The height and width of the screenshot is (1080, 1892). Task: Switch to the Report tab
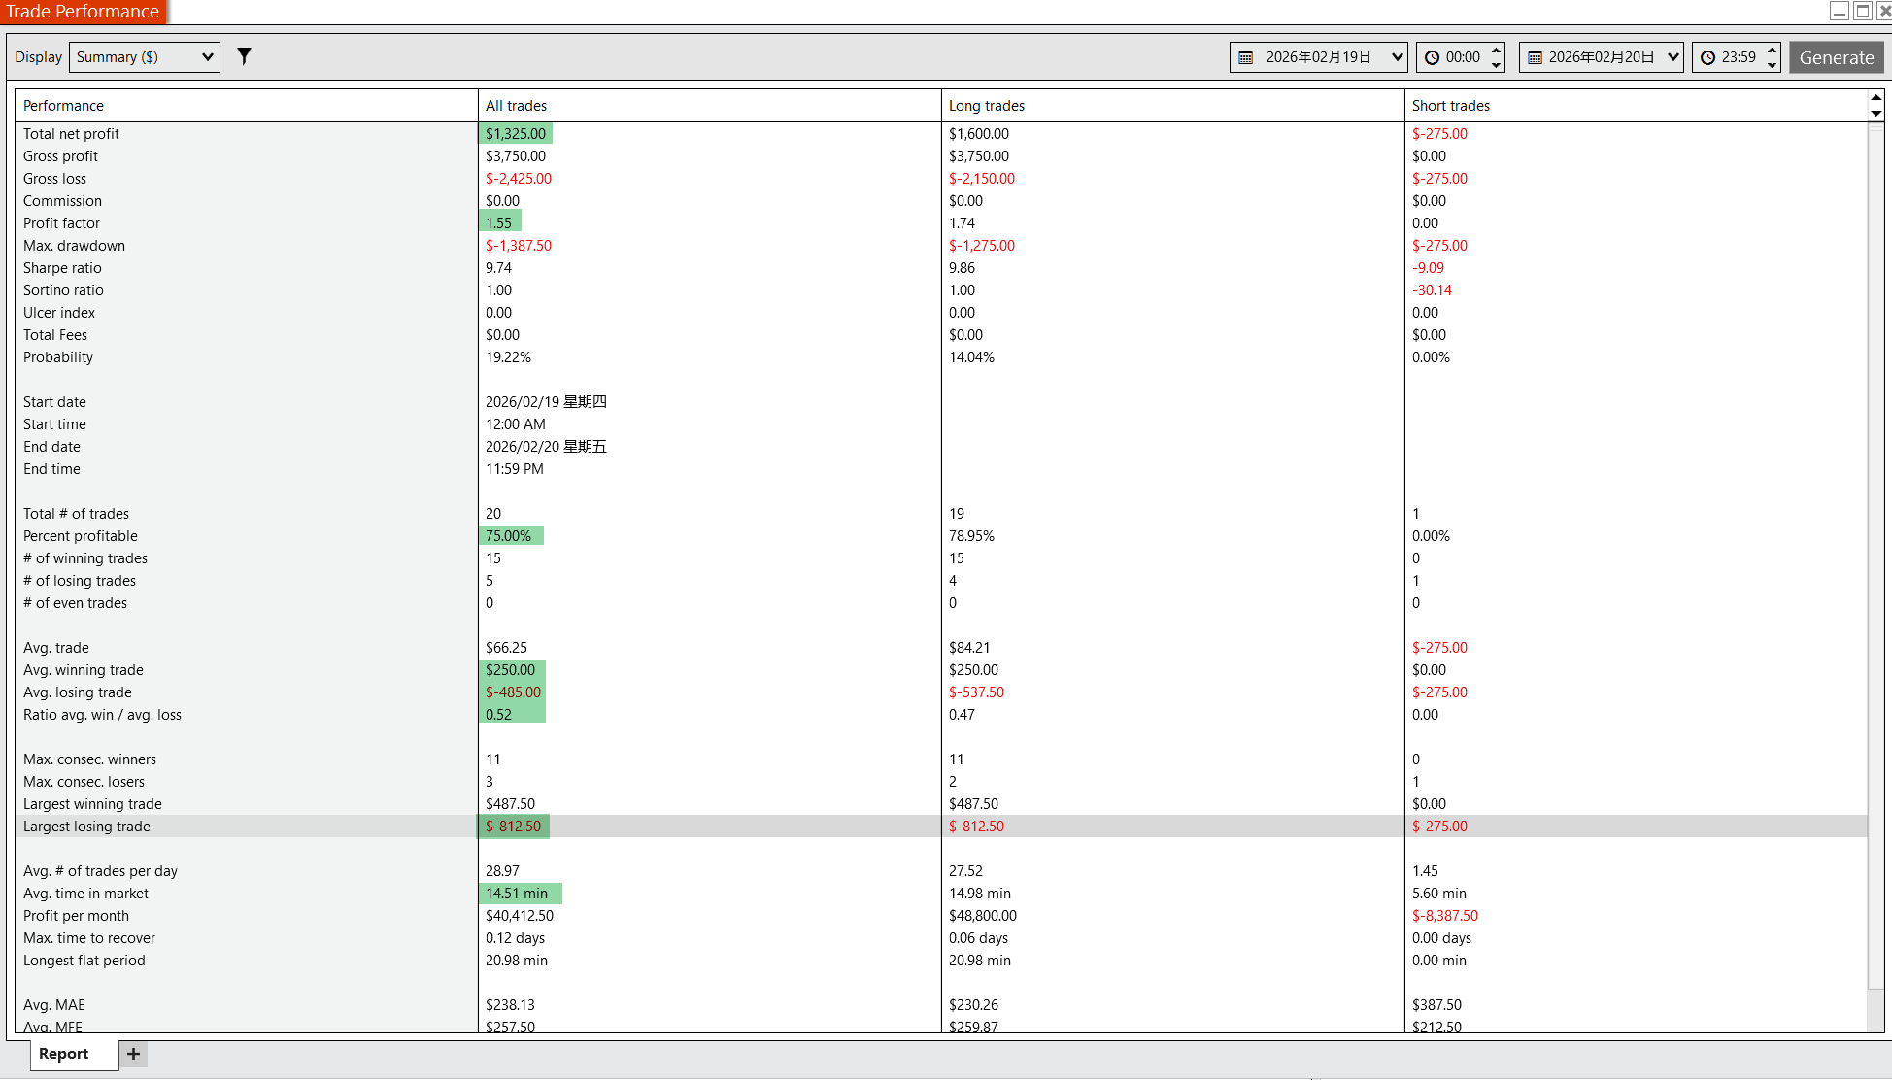[64, 1054]
